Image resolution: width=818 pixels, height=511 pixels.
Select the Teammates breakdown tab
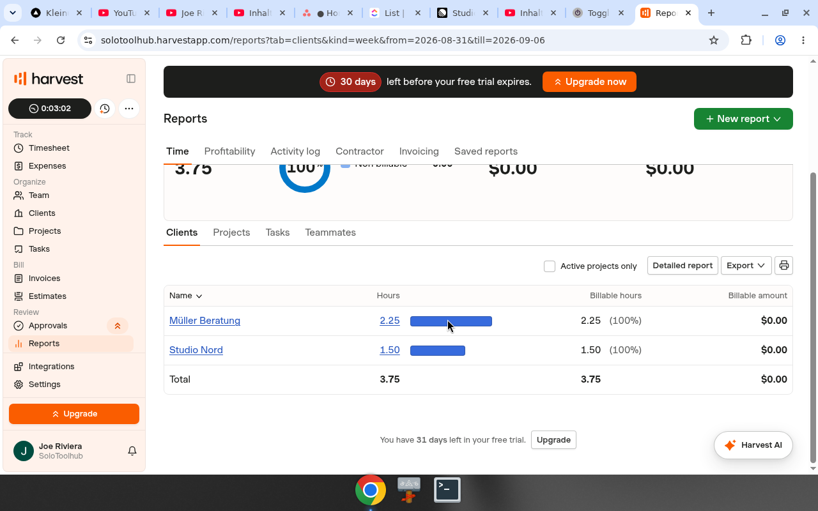(x=330, y=233)
